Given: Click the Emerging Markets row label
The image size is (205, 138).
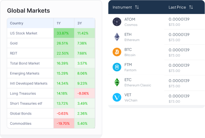Looking at the screenshot, I should pyautogui.click(x=24, y=73).
